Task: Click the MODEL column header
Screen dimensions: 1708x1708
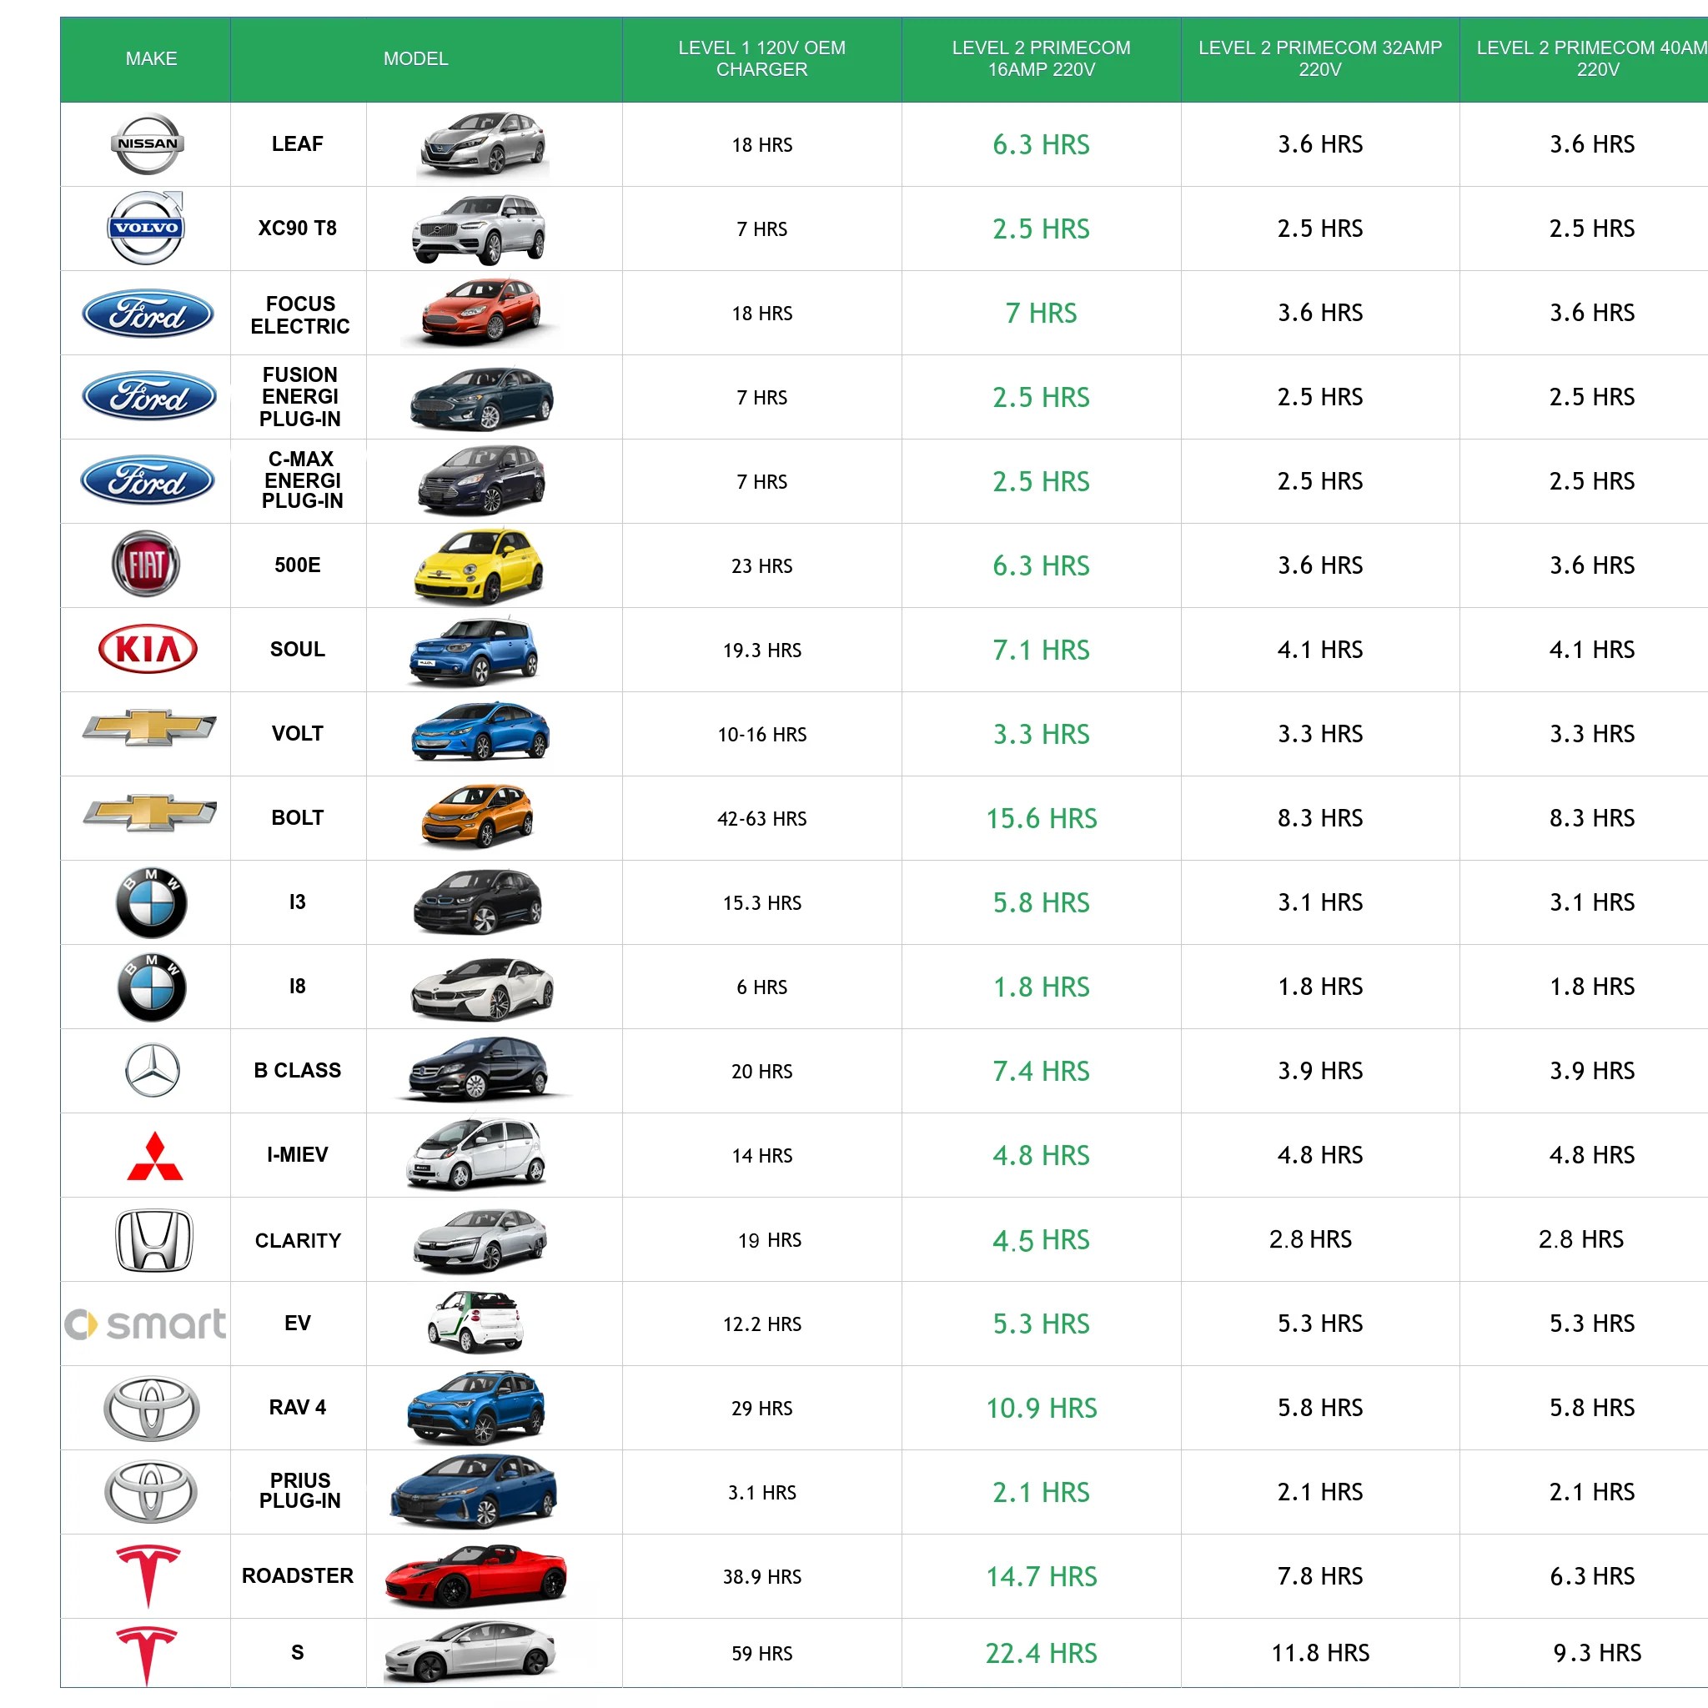Action: (415, 59)
